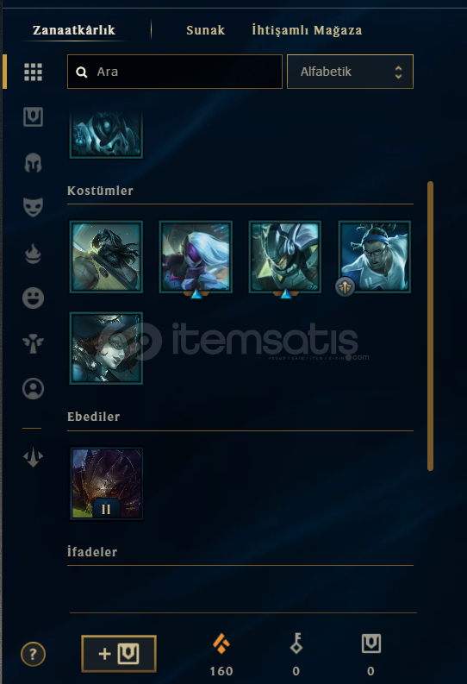Filter loot by champions helmet icon

(33, 163)
